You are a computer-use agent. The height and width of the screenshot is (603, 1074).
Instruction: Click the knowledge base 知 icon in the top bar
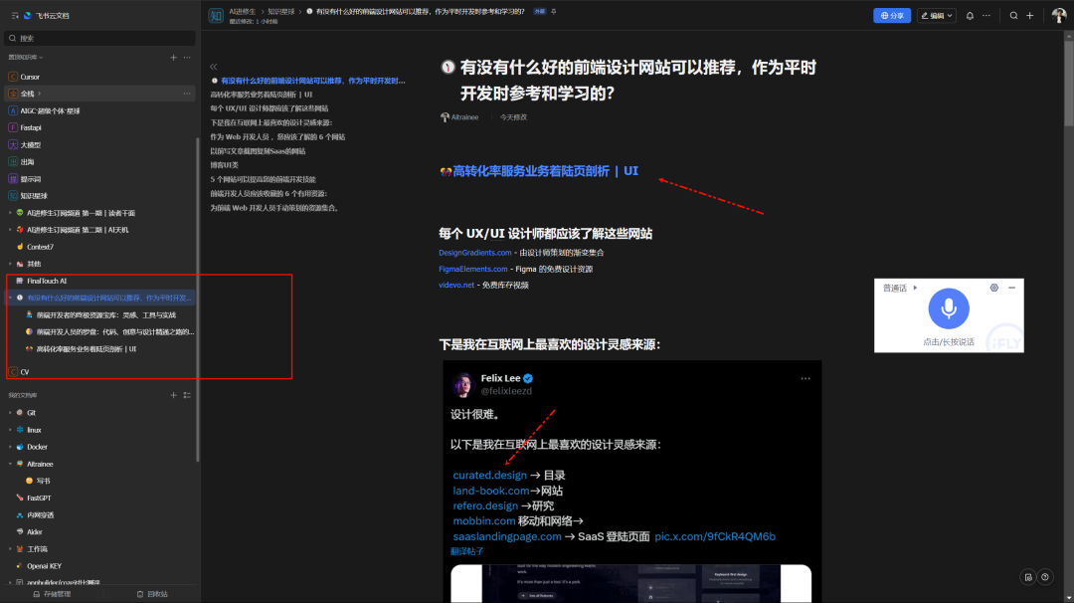(x=215, y=15)
